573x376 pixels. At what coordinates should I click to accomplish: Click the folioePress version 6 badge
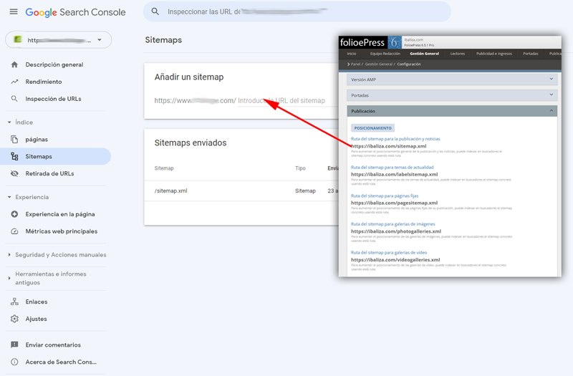395,42
